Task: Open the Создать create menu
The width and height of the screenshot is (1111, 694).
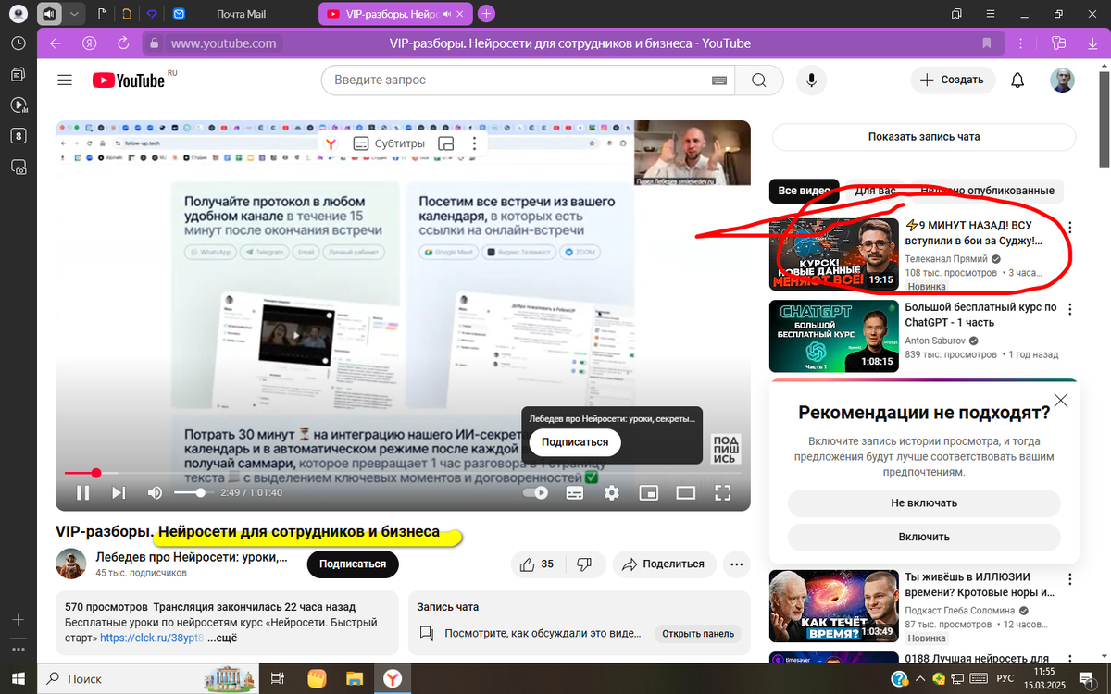Action: [x=953, y=81]
